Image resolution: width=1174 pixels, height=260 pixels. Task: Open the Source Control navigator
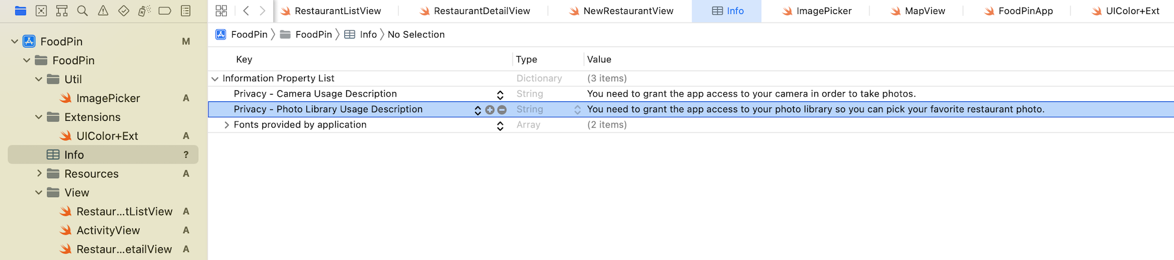(x=41, y=11)
